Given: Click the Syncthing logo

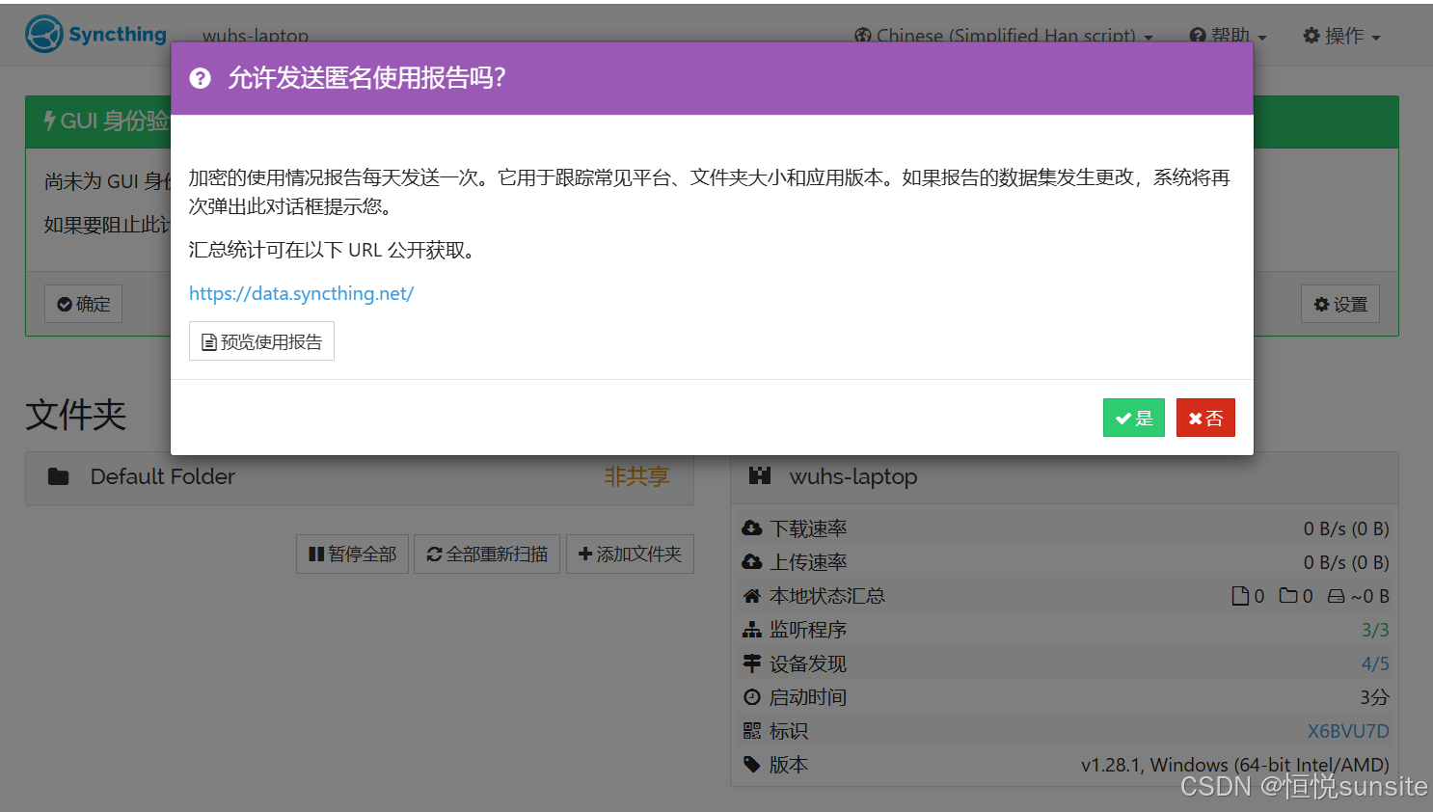Looking at the screenshot, I should click(95, 34).
